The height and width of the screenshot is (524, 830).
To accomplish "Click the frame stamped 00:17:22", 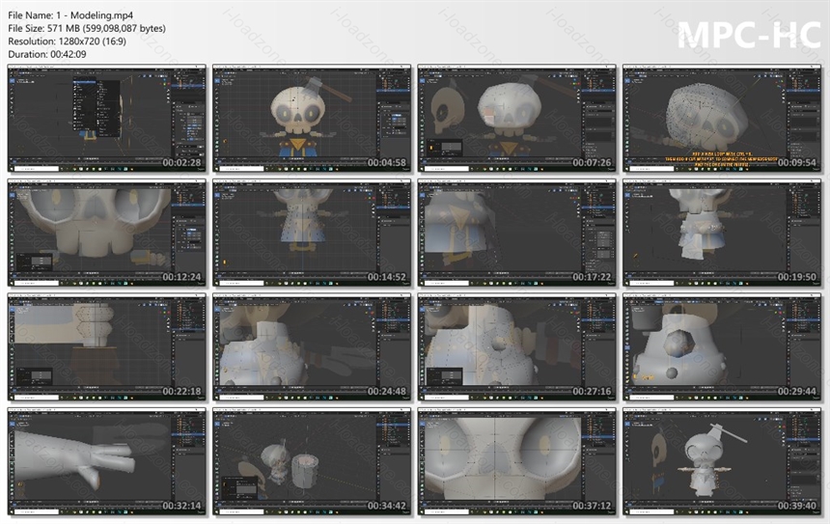I will coord(516,233).
